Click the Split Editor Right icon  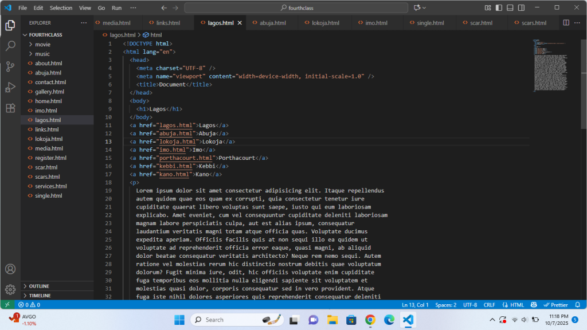[566, 23]
